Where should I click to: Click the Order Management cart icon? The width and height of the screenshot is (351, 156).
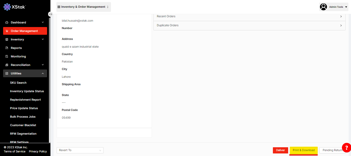pyautogui.click(x=7, y=31)
